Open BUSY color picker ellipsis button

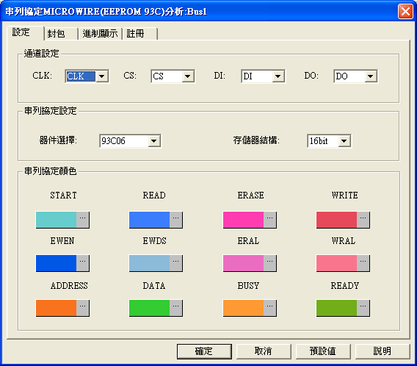click(270, 308)
